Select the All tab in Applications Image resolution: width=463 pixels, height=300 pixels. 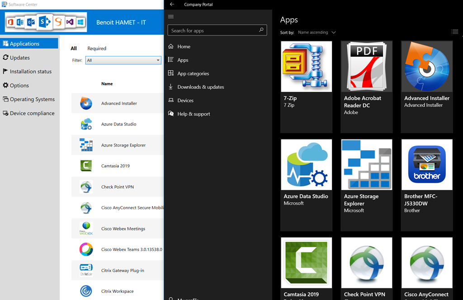pyautogui.click(x=74, y=49)
